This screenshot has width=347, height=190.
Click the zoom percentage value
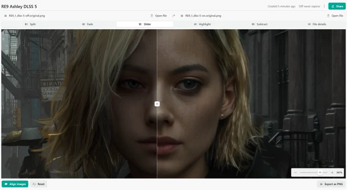(x=339, y=173)
